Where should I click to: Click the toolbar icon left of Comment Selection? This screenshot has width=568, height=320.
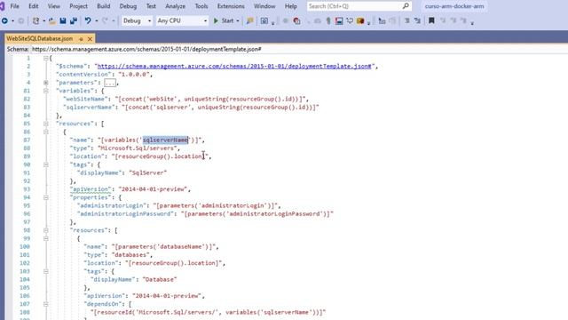click(x=392, y=21)
